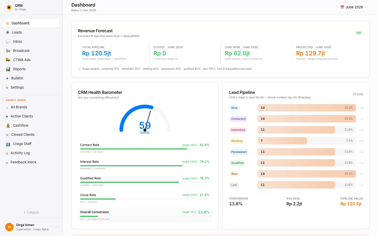378x236 pixels.
Task: Click the Rp 120.5jt total pipeline value
Action: (97, 53)
